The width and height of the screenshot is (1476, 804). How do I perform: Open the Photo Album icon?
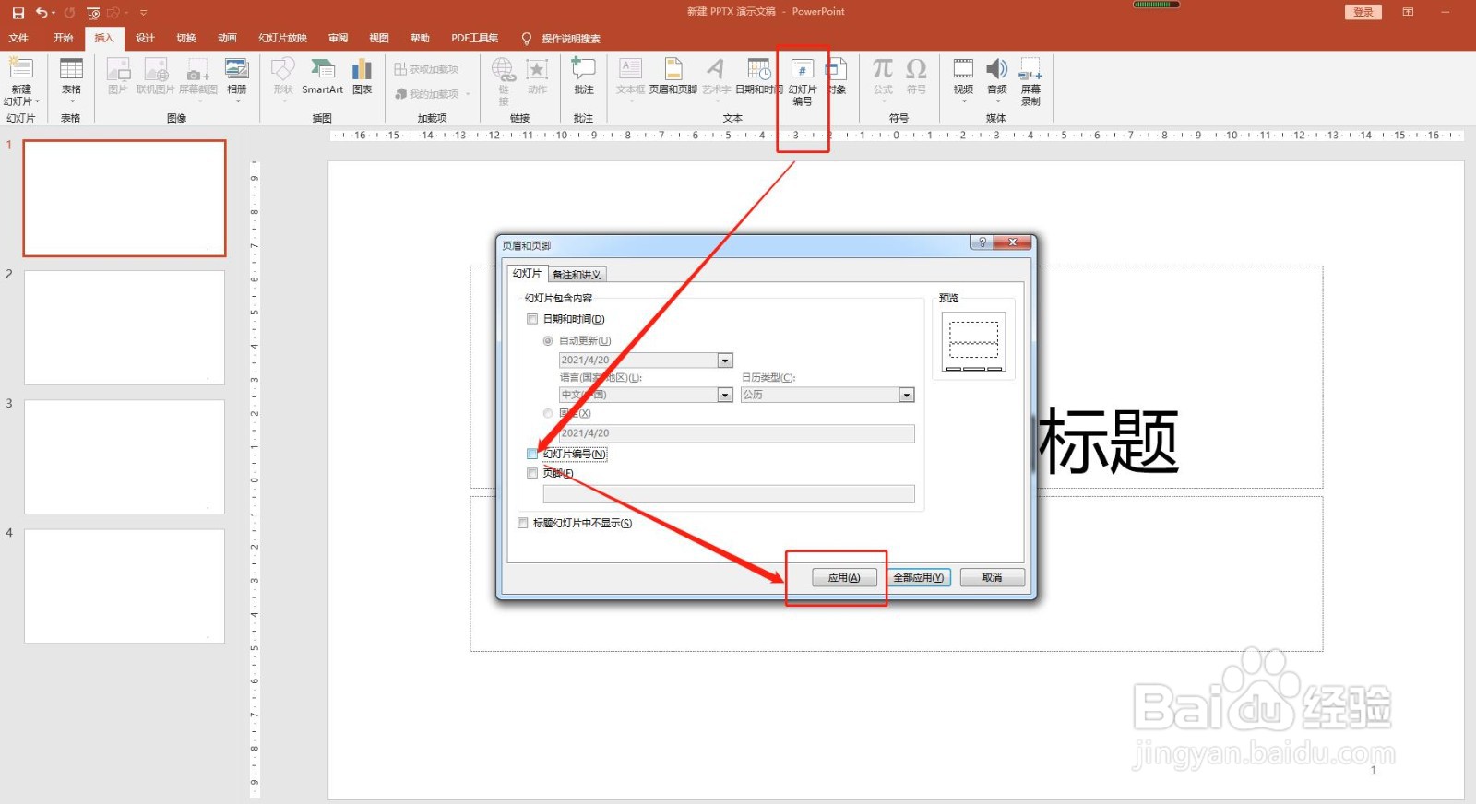tap(237, 70)
